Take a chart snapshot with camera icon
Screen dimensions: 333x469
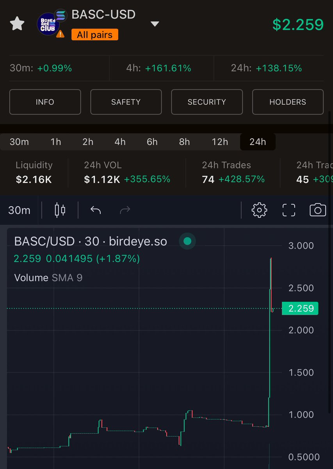point(318,210)
